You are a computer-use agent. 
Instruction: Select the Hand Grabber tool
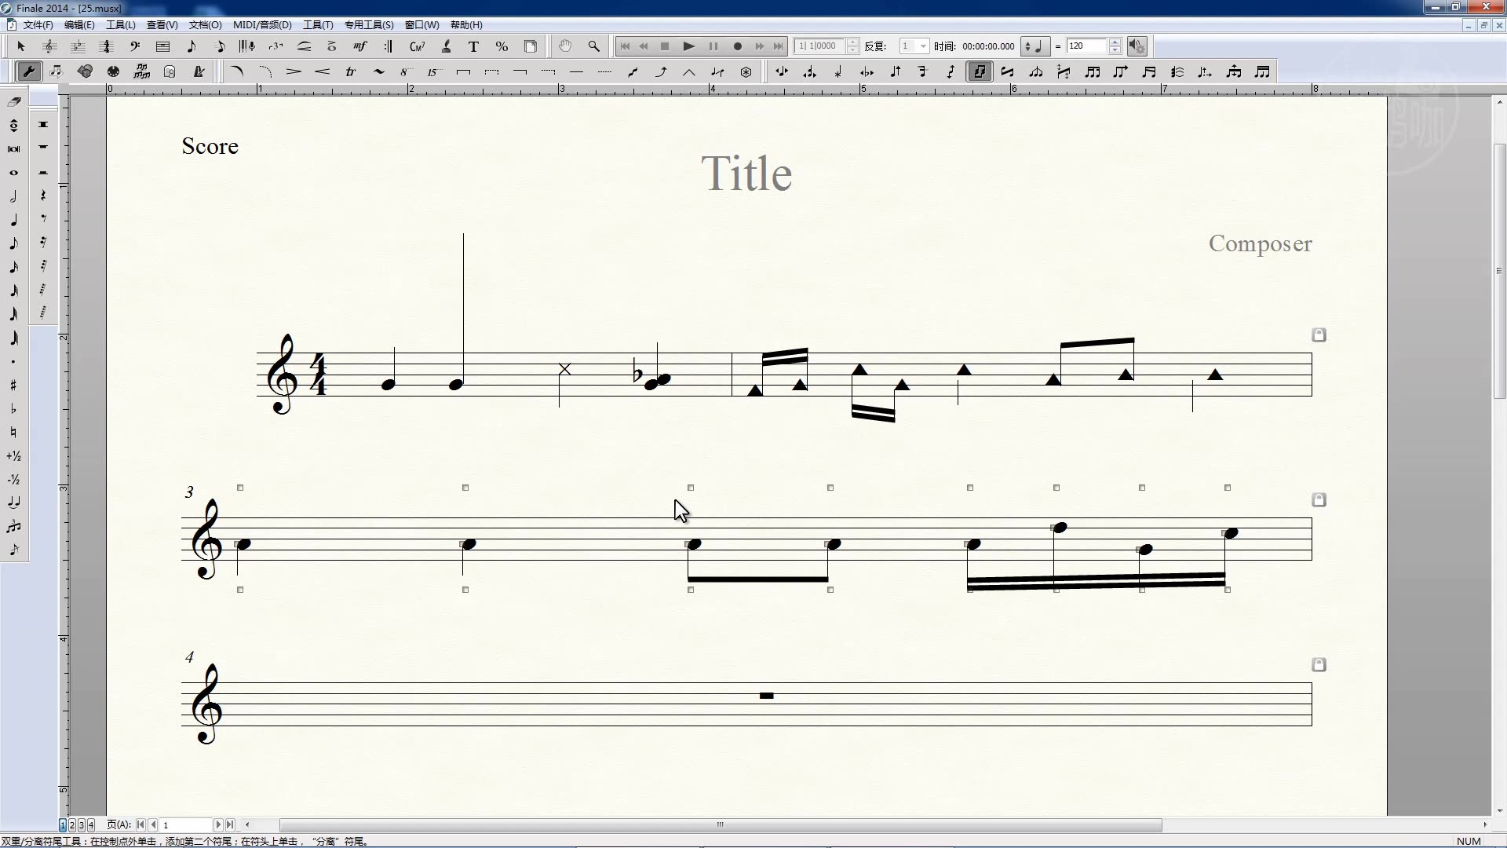[565, 46]
